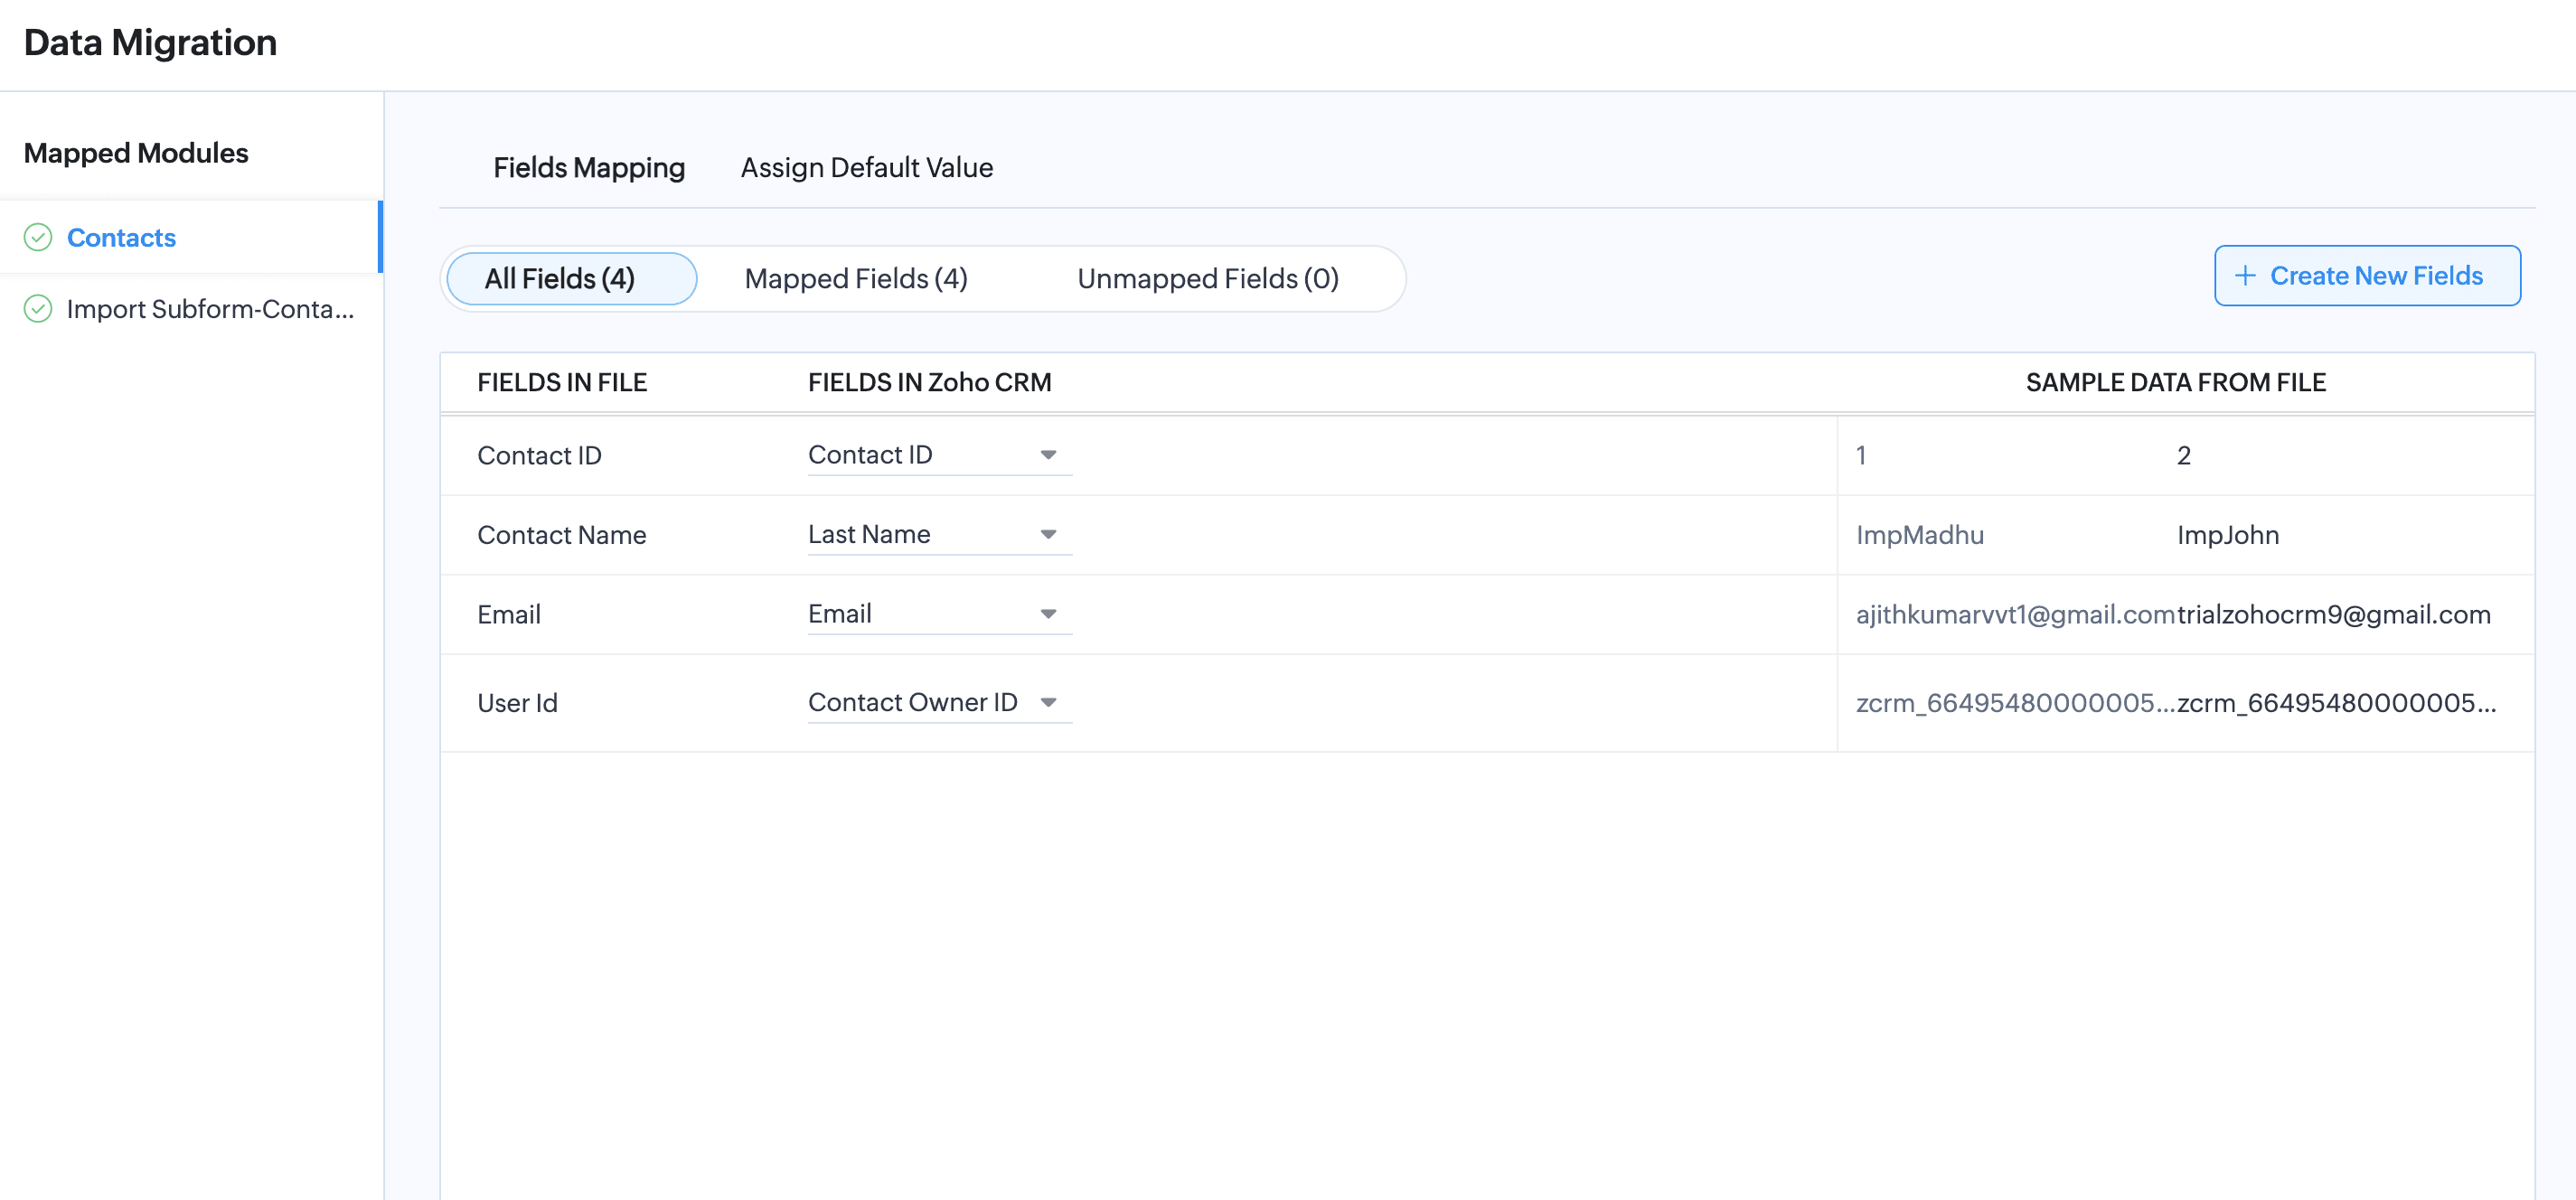
Task: Click the check icon beside Import Subform-Conta...
Action: (x=38, y=309)
